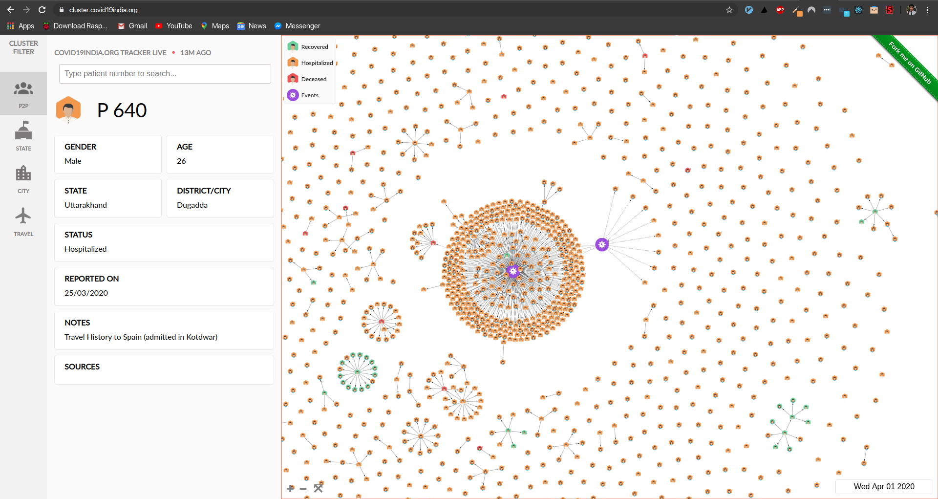Click the Recovered legend icon
Viewport: 938px width, 499px height.
293,46
